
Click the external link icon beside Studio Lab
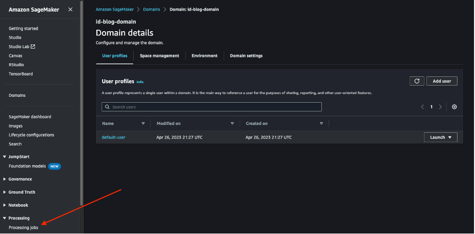pos(33,46)
